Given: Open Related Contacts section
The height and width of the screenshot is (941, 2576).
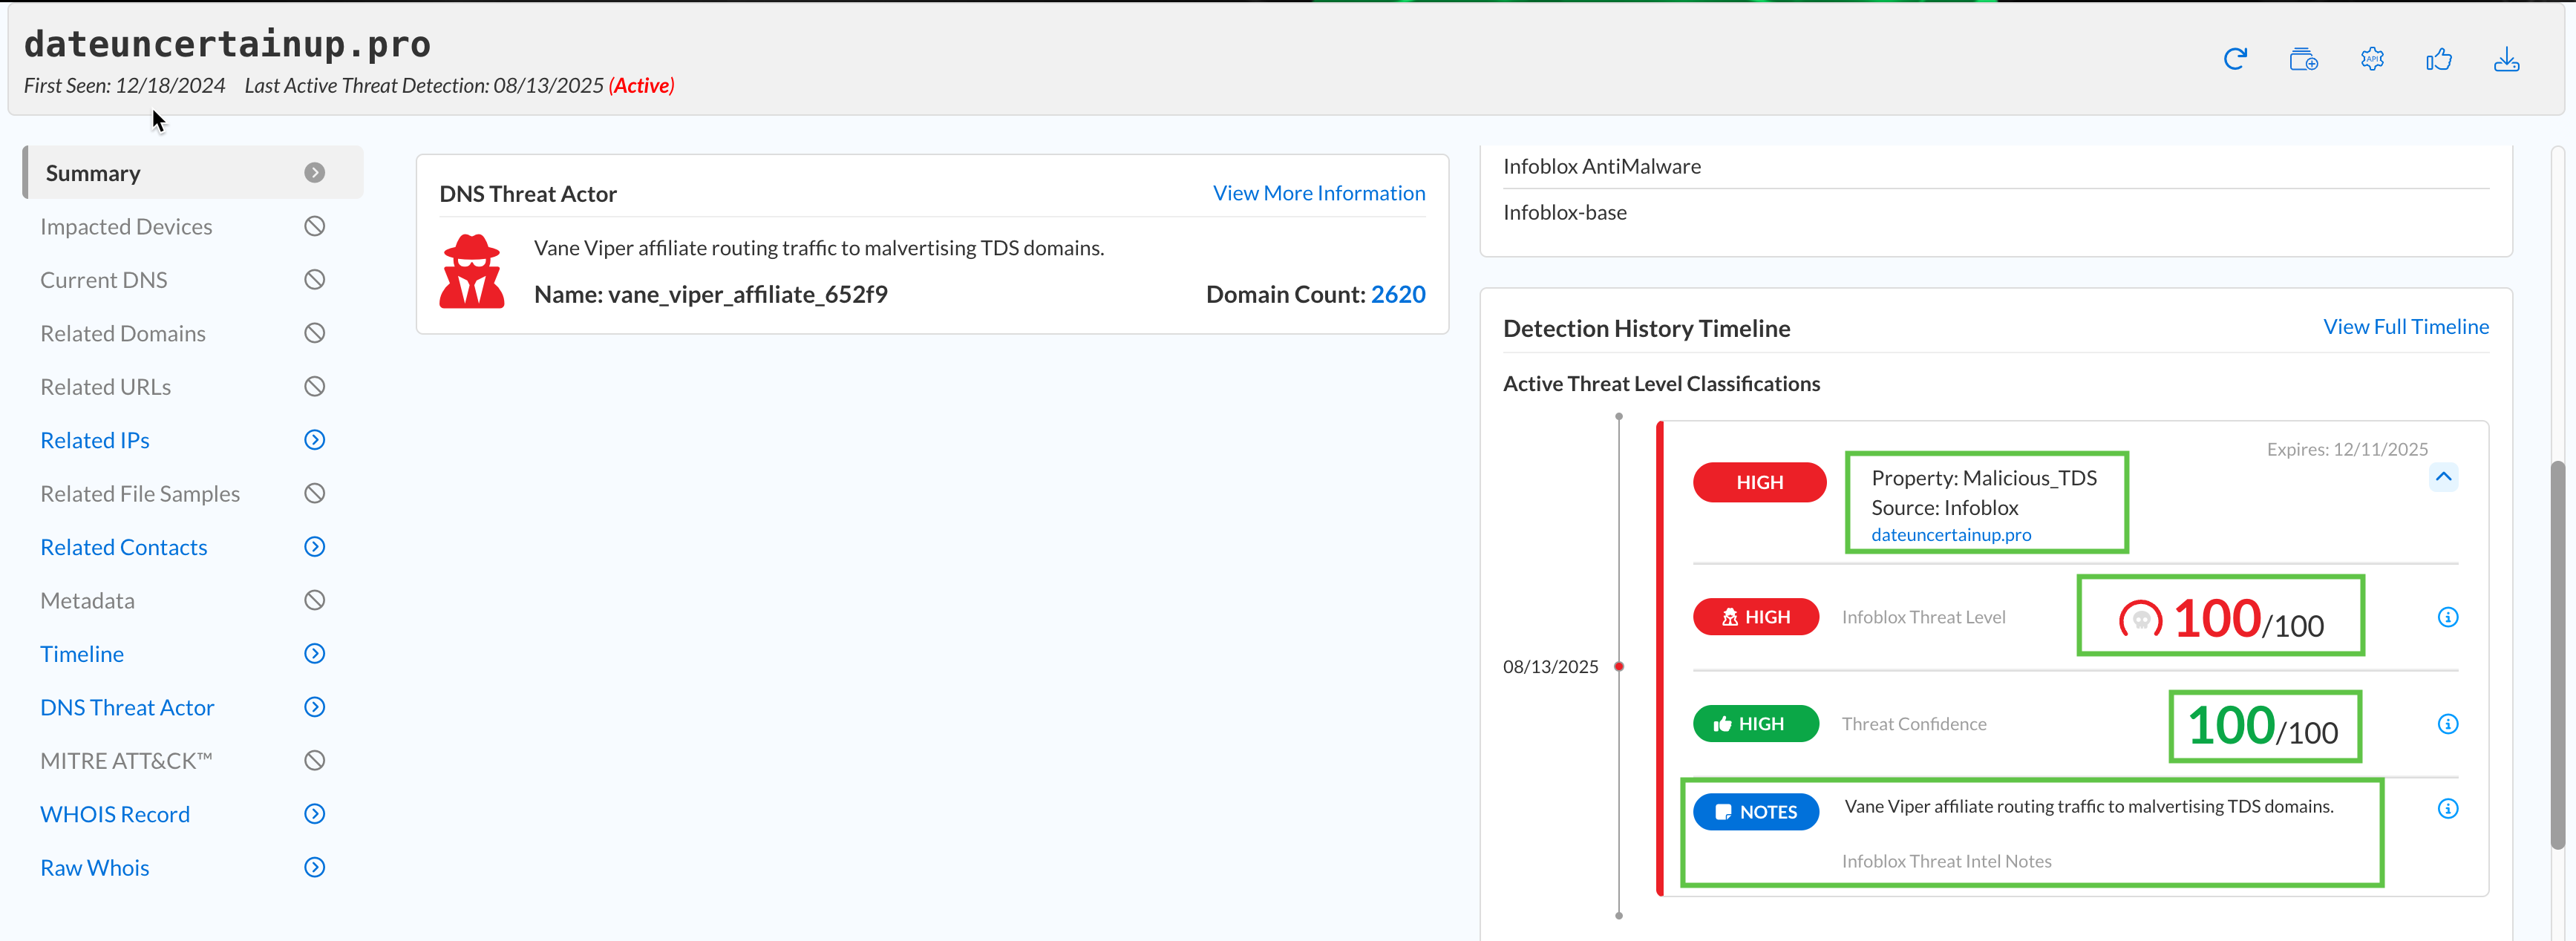Looking at the screenshot, I should click(x=124, y=547).
